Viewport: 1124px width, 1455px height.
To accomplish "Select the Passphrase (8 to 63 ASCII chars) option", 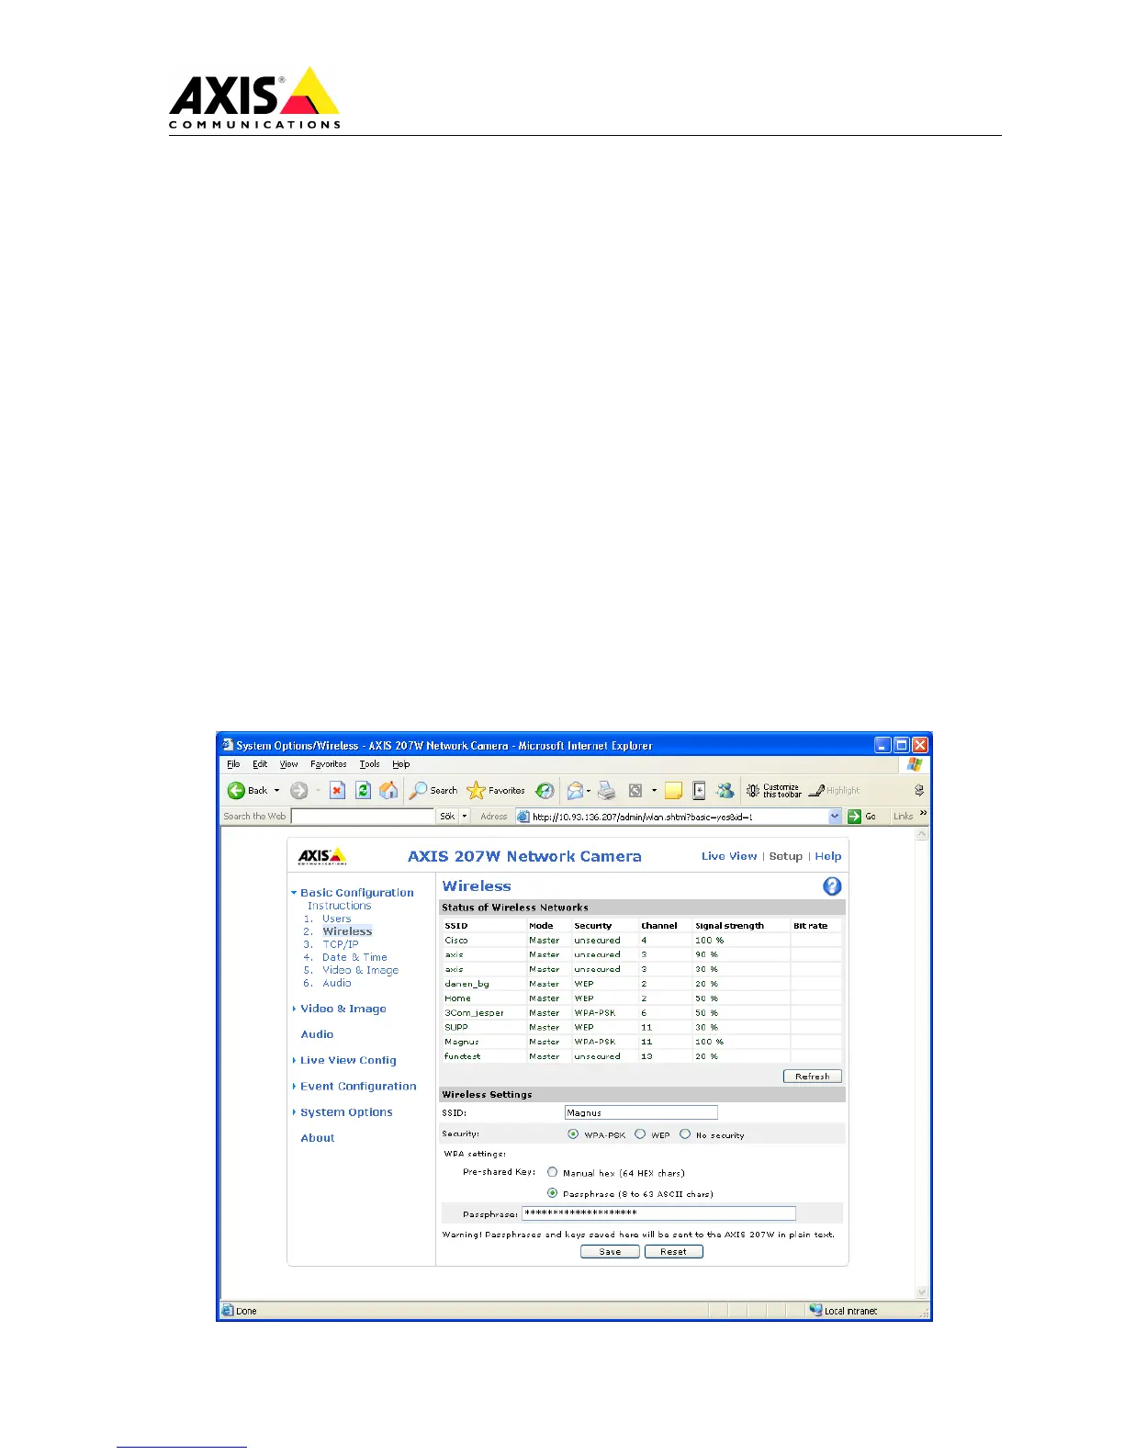I will pyautogui.click(x=552, y=1193).
